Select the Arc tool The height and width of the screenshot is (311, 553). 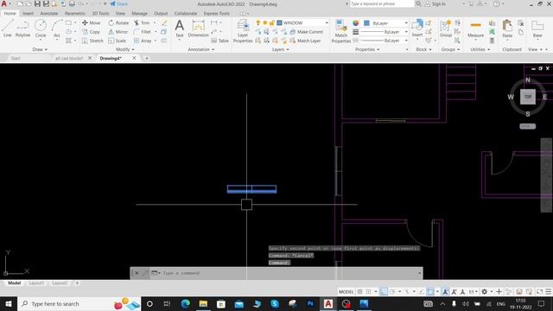57,29
